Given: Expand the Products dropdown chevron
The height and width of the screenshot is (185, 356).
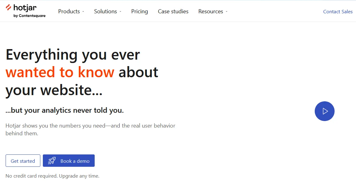Looking at the screenshot, I should pos(83,12).
